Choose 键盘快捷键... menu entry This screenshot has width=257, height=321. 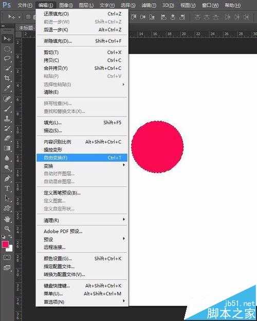(x=82, y=286)
